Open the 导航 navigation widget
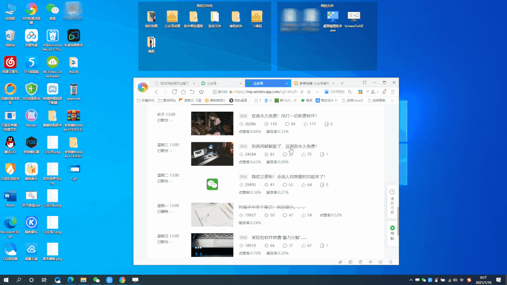 [392, 233]
